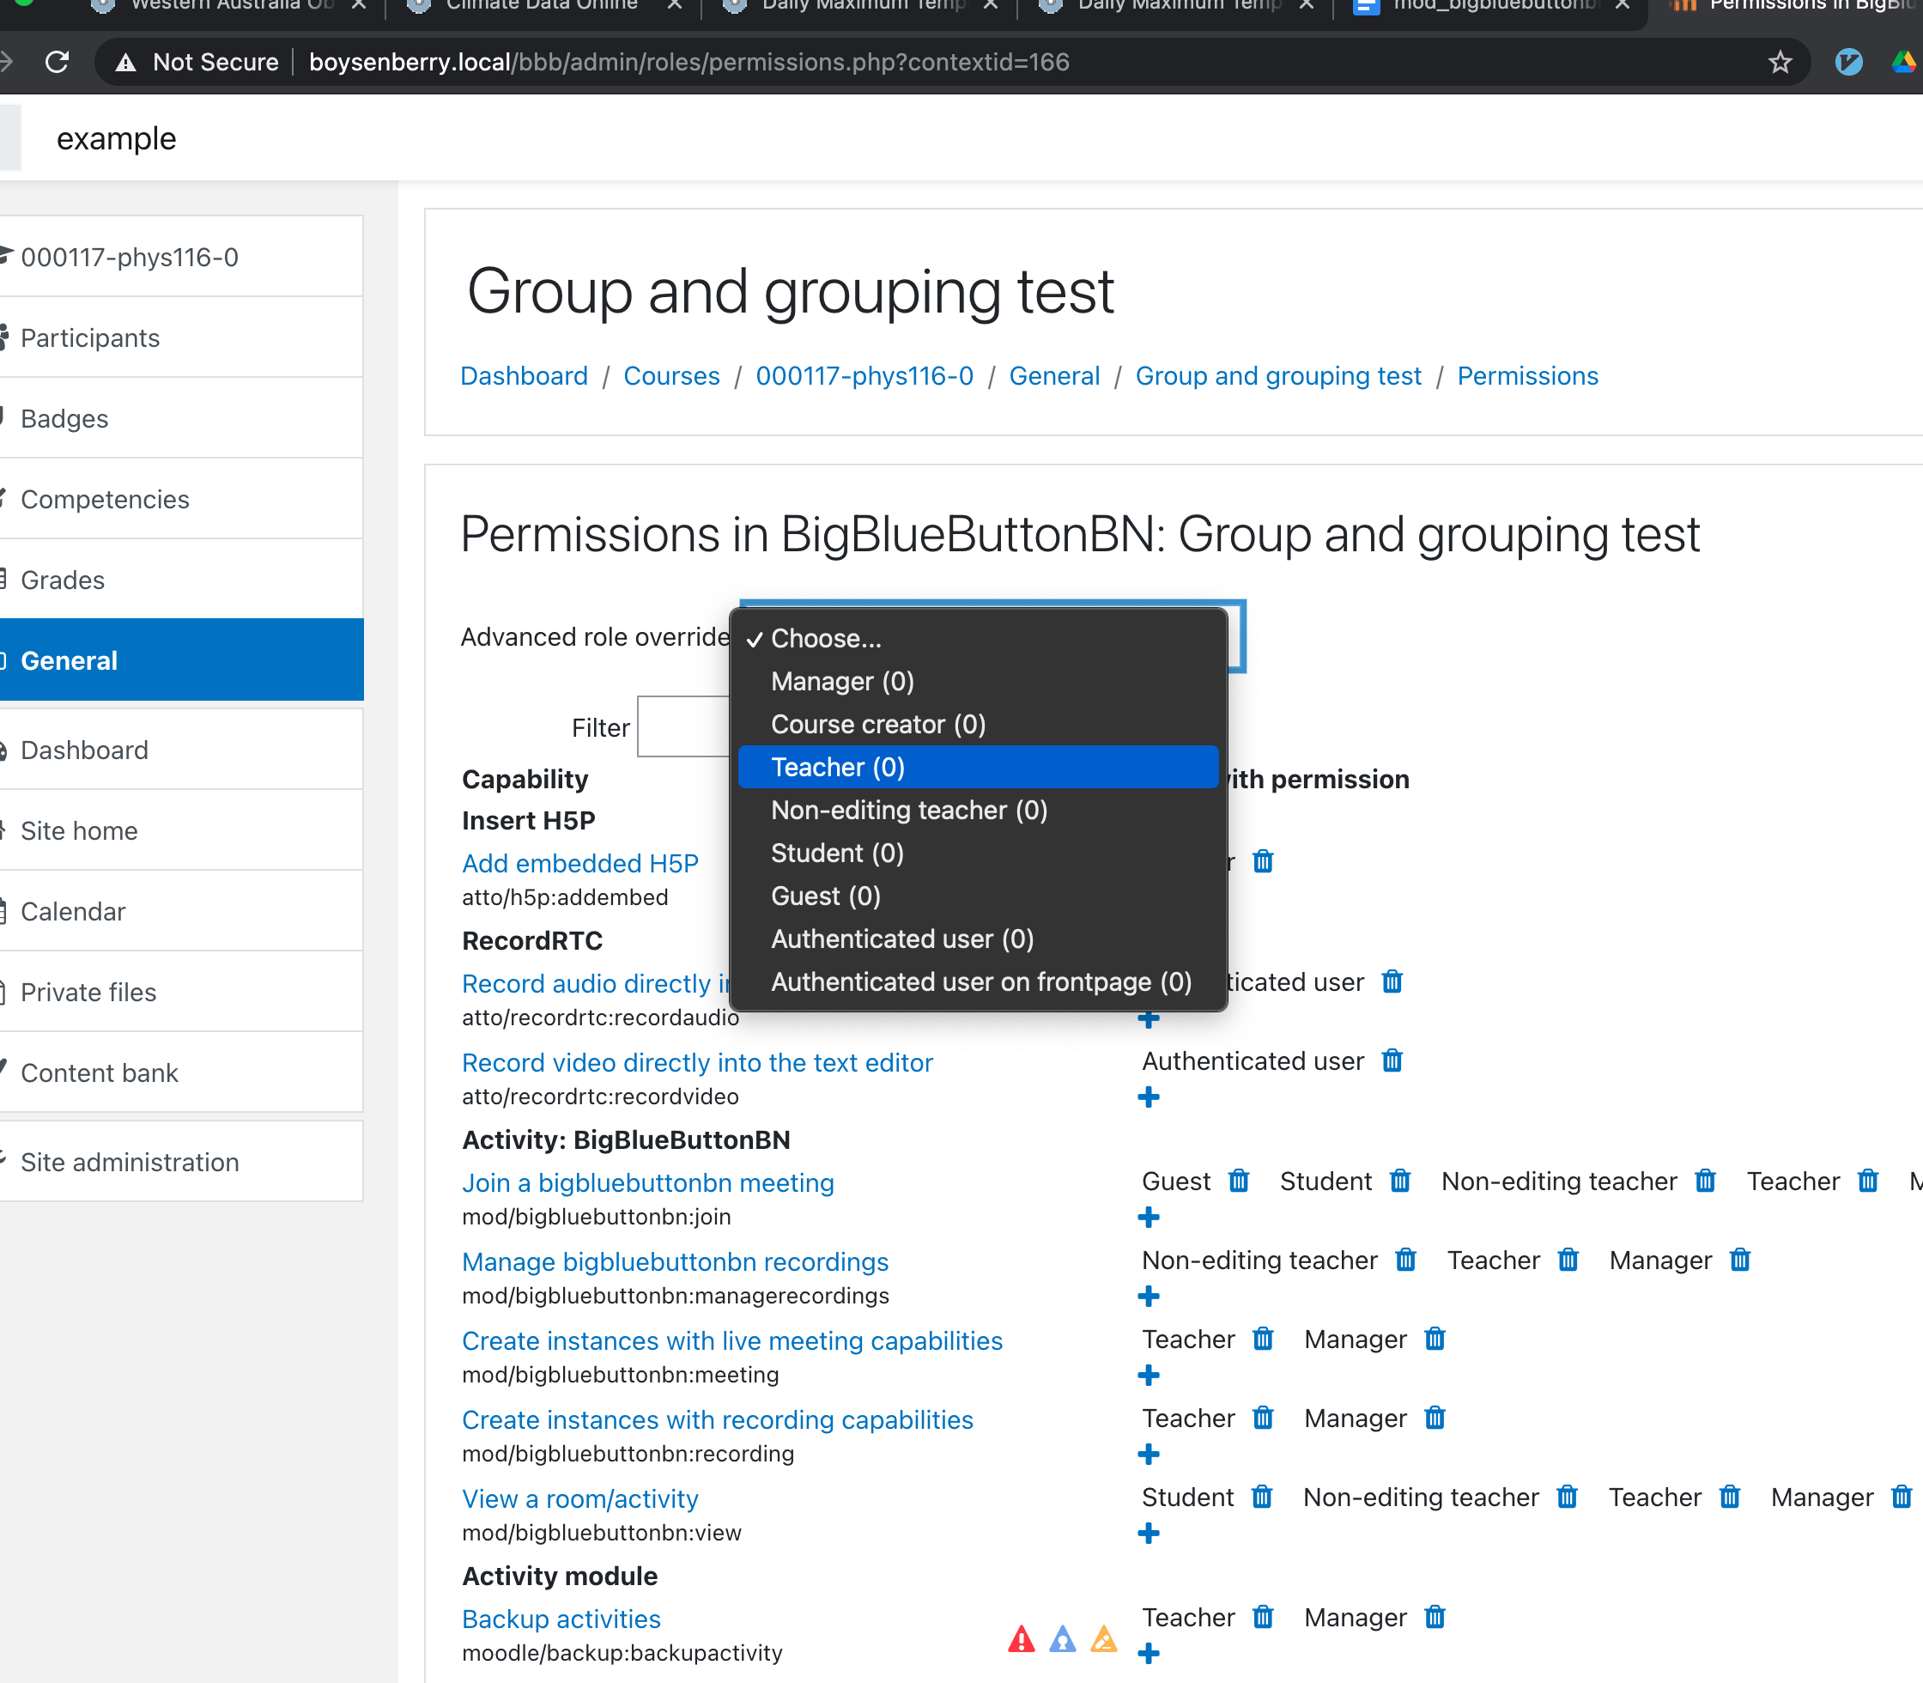This screenshot has height=1683, width=1923.
Task: Open Competencies in the sidebar
Action: point(181,500)
